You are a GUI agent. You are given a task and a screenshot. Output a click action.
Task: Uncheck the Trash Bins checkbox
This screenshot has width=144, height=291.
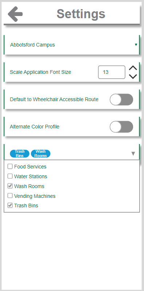pos(10,205)
